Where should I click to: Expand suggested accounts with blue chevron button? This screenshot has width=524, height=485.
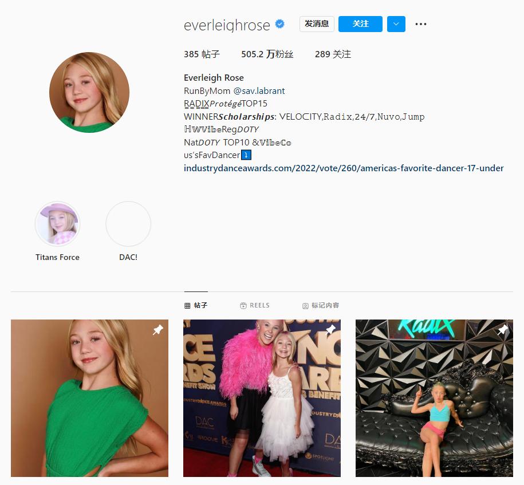click(396, 24)
